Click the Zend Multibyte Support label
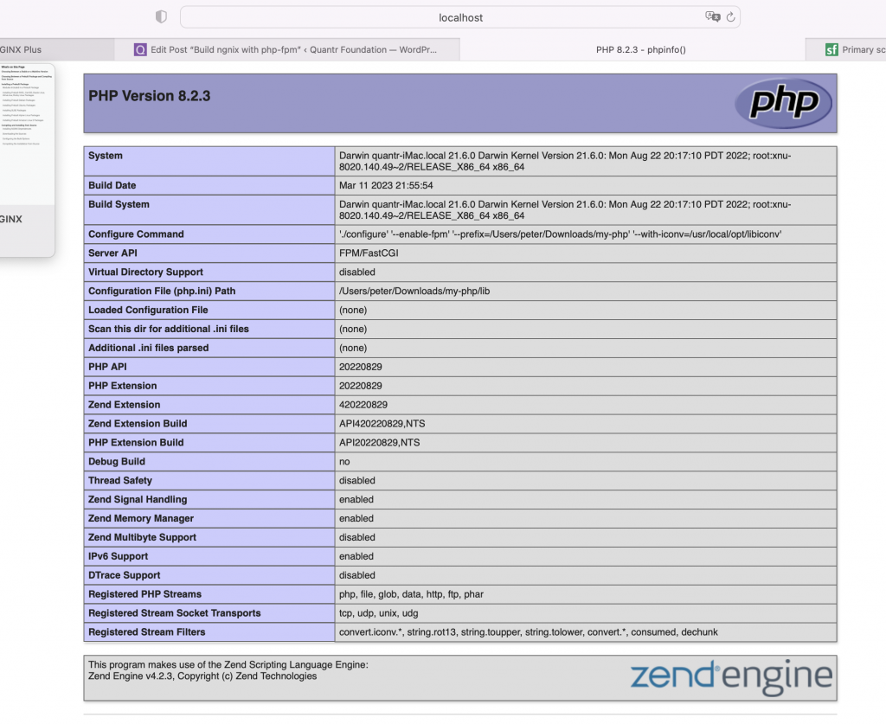 142,537
